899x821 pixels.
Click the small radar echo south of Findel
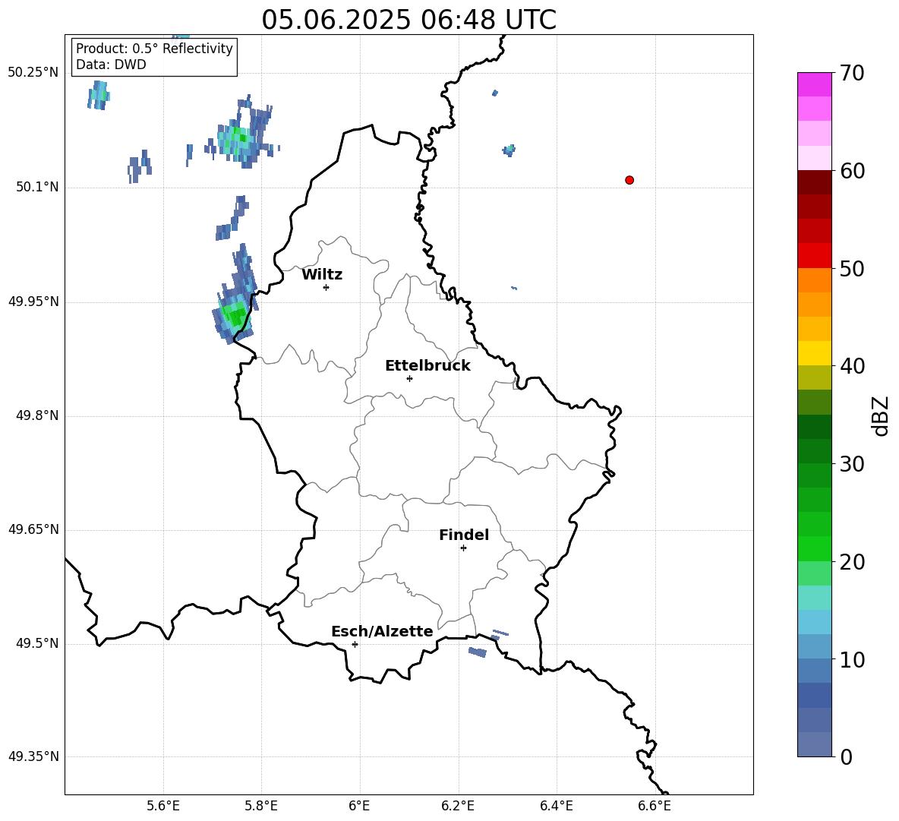(477, 652)
